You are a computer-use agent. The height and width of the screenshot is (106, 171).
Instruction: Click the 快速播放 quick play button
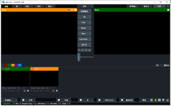(84, 11)
